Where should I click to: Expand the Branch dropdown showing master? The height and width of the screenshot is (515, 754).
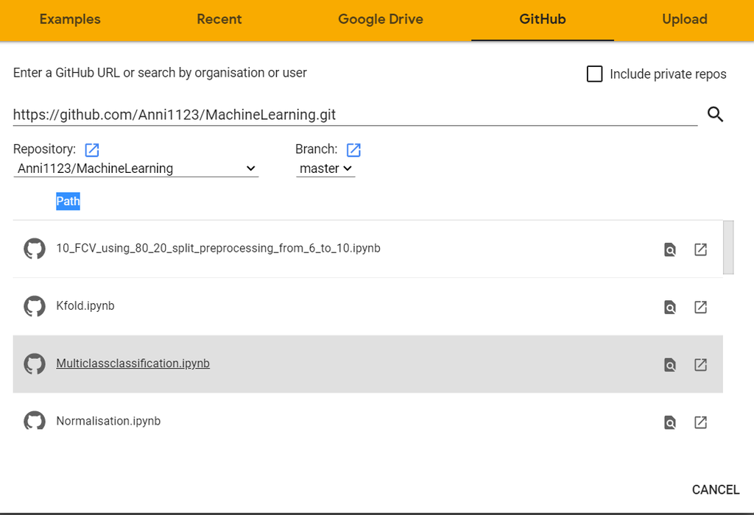[x=325, y=168]
